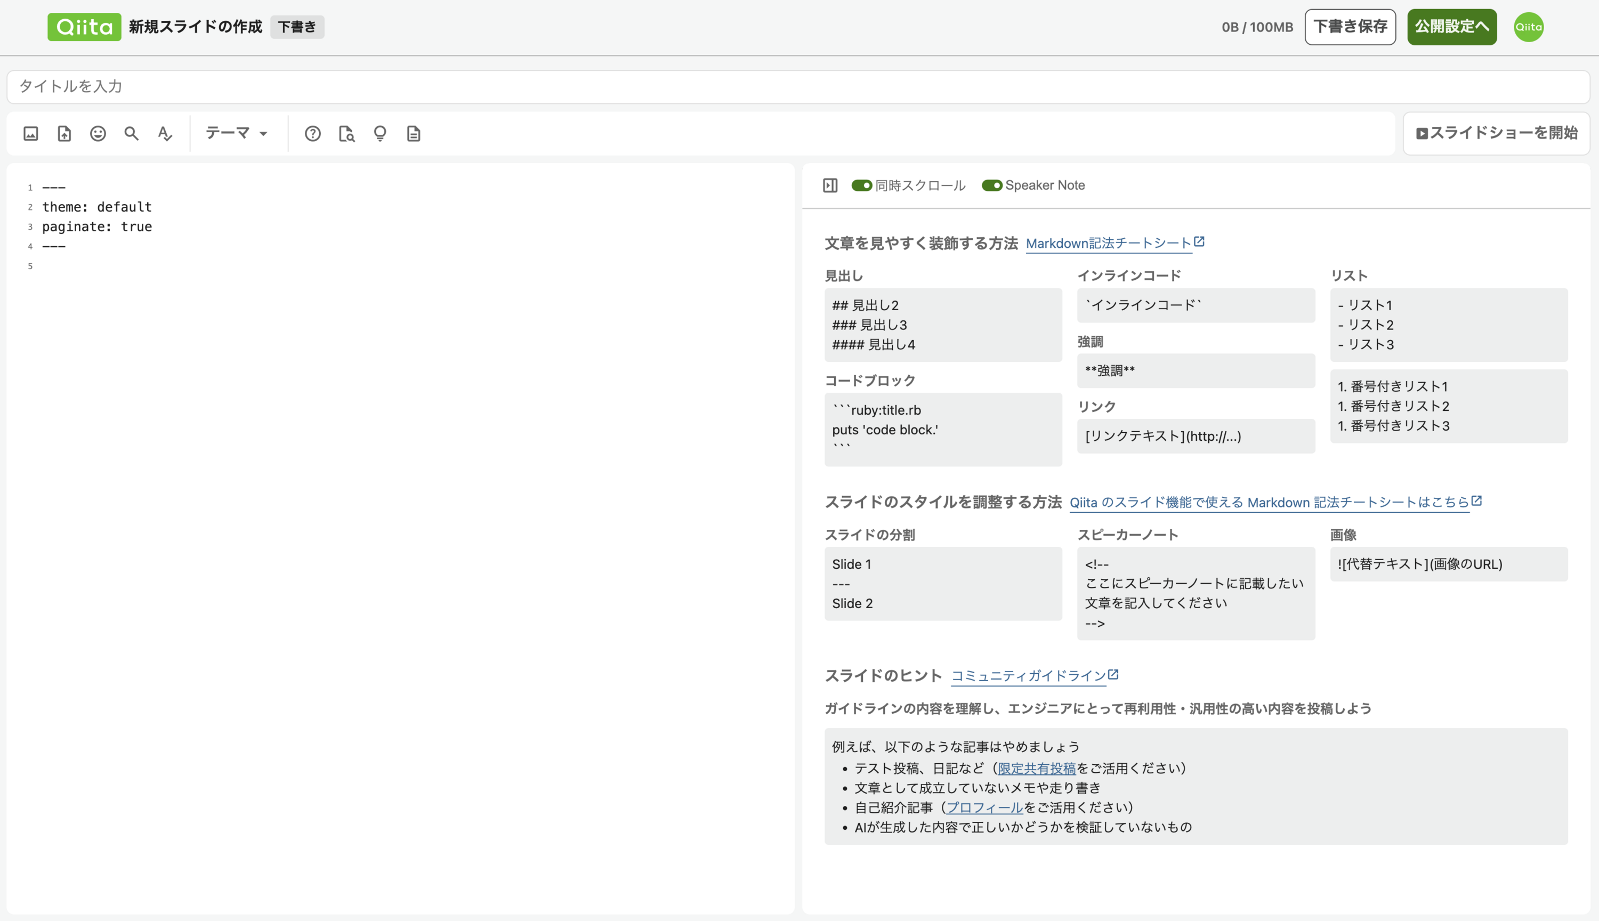Viewport: 1599px width, 921px height.
Task: Click 下書き保存 button
Action: coord(1351,27)
